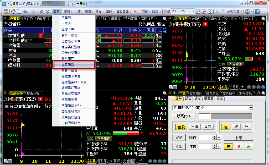Image resolution: width=269 pixels, height=165 pixels.
Task: Open the 看盤重點 view dropdown
Action: click(x=41, y=24)
